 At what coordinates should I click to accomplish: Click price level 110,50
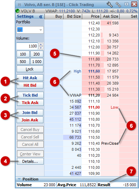[x=94, y=138]
